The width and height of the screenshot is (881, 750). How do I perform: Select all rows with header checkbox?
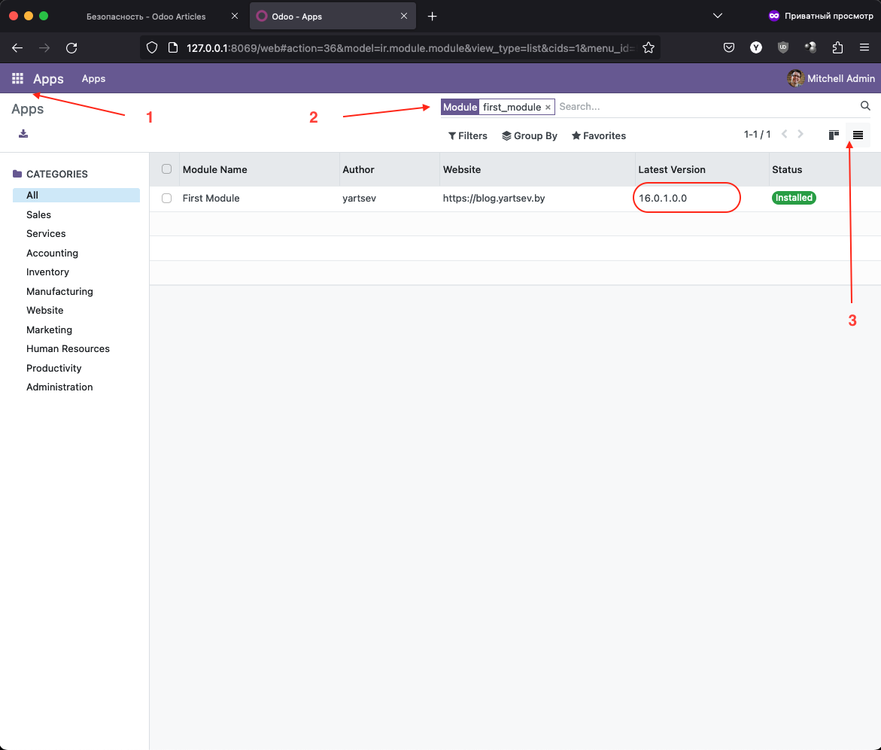(166, 169)
